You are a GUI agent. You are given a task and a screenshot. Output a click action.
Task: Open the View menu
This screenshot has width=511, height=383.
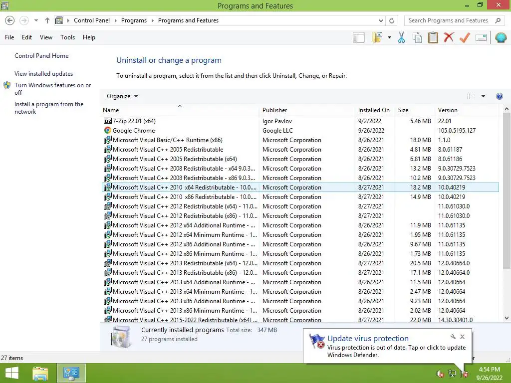coord(46,37)
